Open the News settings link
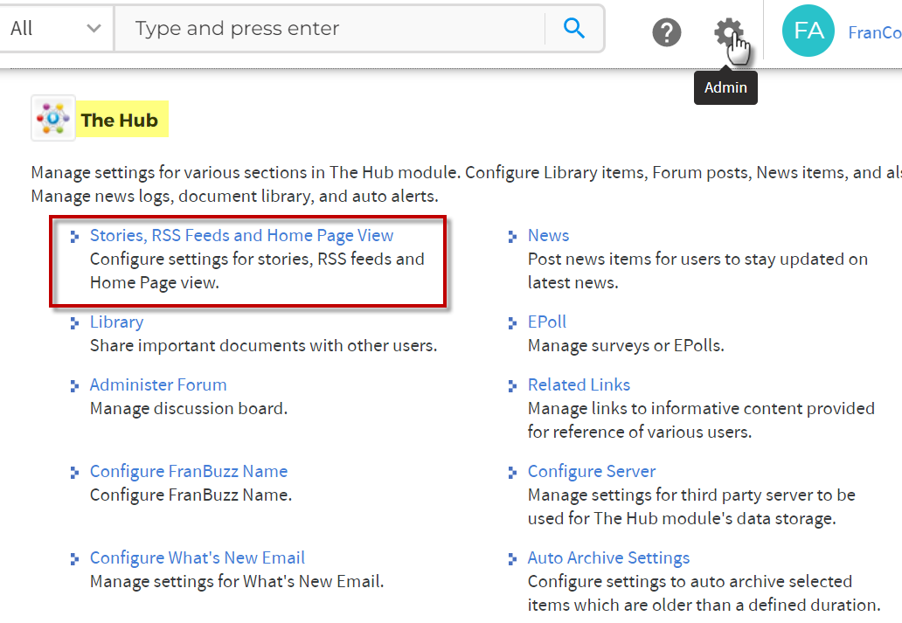 tap(548, 236)
